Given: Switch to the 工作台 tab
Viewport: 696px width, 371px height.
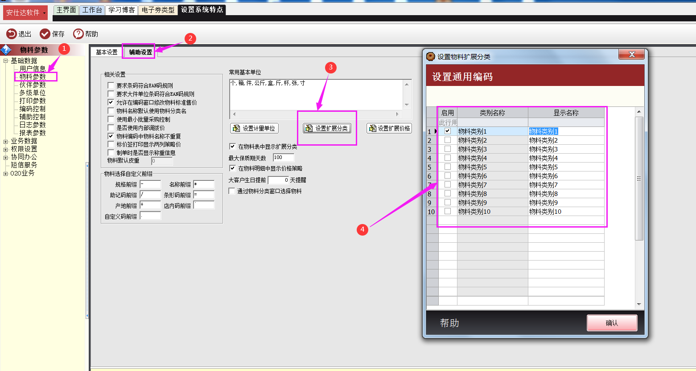Looking at the screenshot, I should point(92,10).
